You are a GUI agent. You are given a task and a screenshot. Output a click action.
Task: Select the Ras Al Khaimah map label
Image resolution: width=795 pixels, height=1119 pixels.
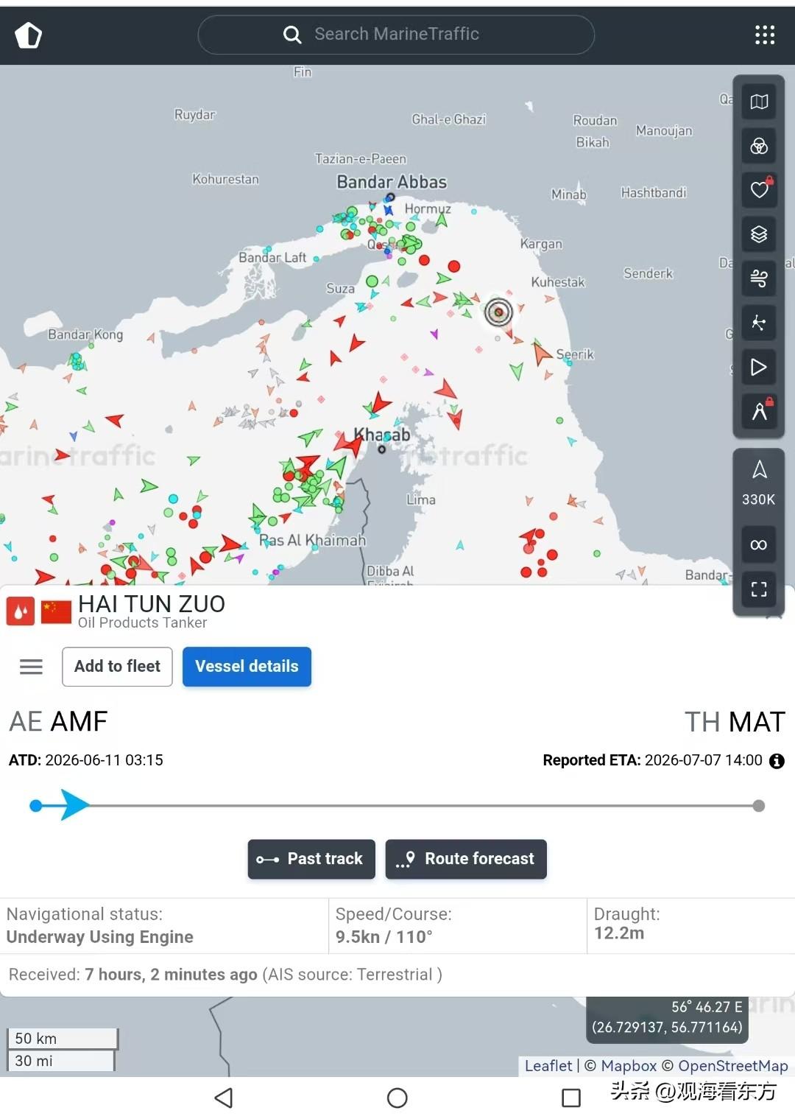tap(312, 540)
